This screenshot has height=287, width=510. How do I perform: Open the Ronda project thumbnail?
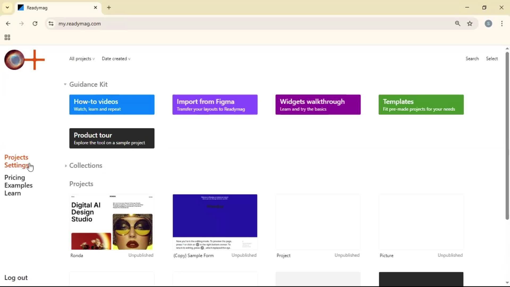(x=112, y=223)
